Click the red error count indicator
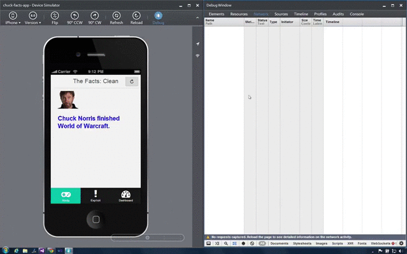Screen dimensions: 407x254 click(394, 243)
